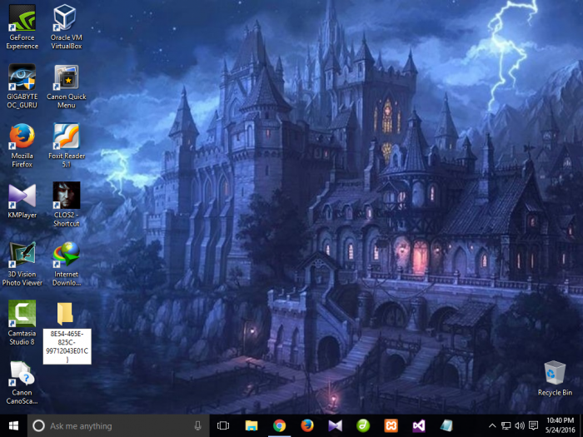Screen dimensions: 583x437
Task: Click the light-blue taskbar icon after Visual Studio
Action: (x=446, y=426)
